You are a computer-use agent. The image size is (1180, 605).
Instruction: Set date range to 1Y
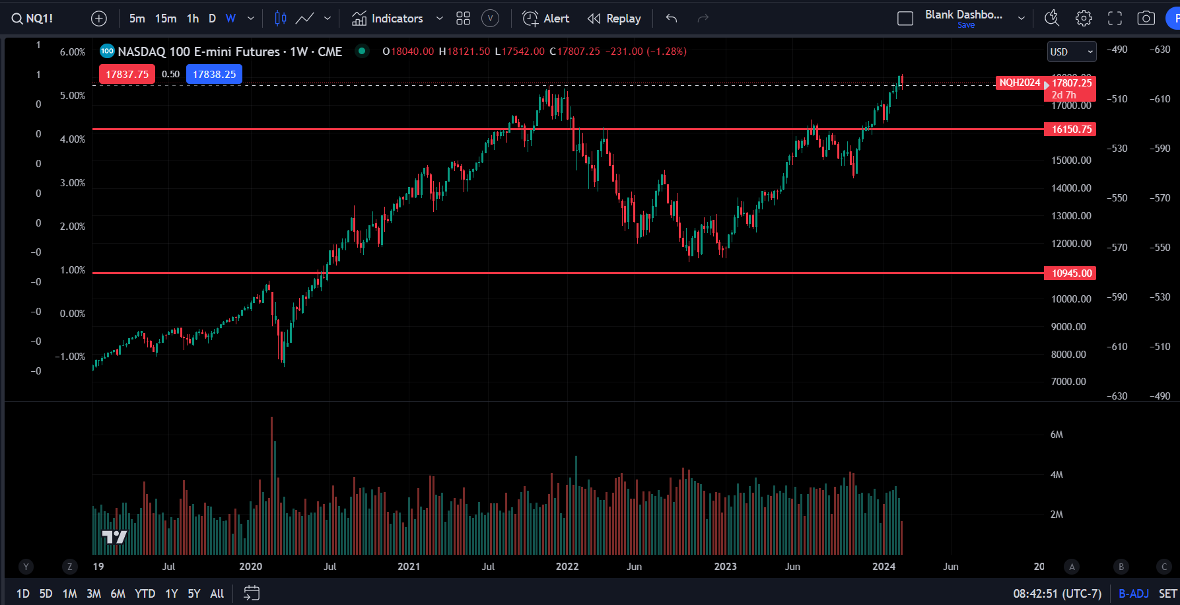[x=172, y=594]
